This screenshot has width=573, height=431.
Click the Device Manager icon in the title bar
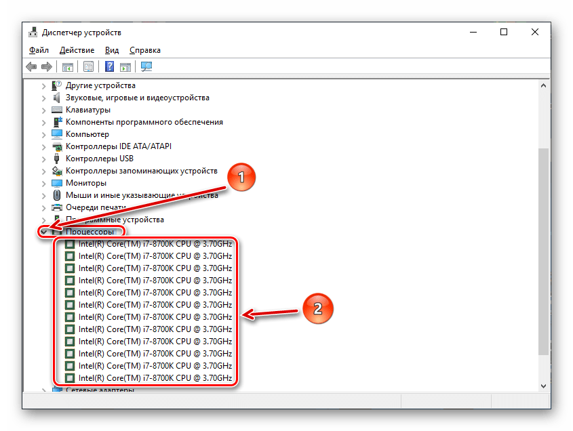[x=32, y=32]
